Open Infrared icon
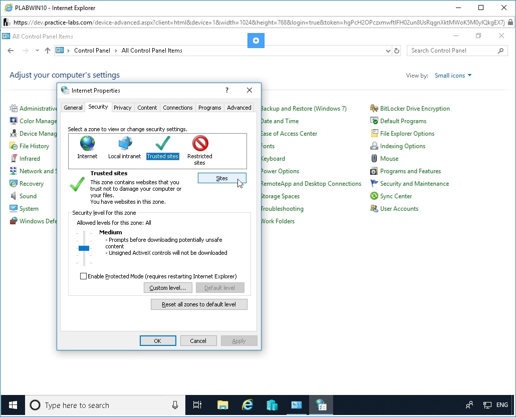 point(14,158)
